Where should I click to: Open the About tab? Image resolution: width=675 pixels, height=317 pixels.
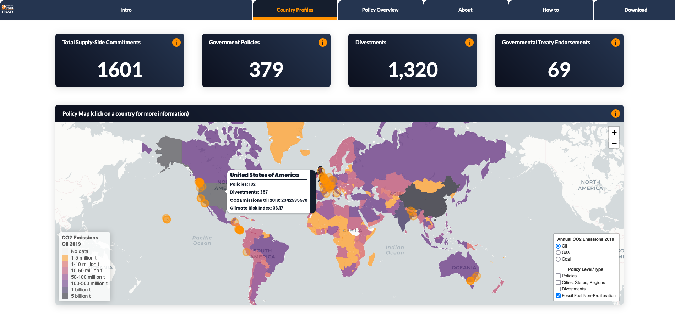[x=466, y=10]
